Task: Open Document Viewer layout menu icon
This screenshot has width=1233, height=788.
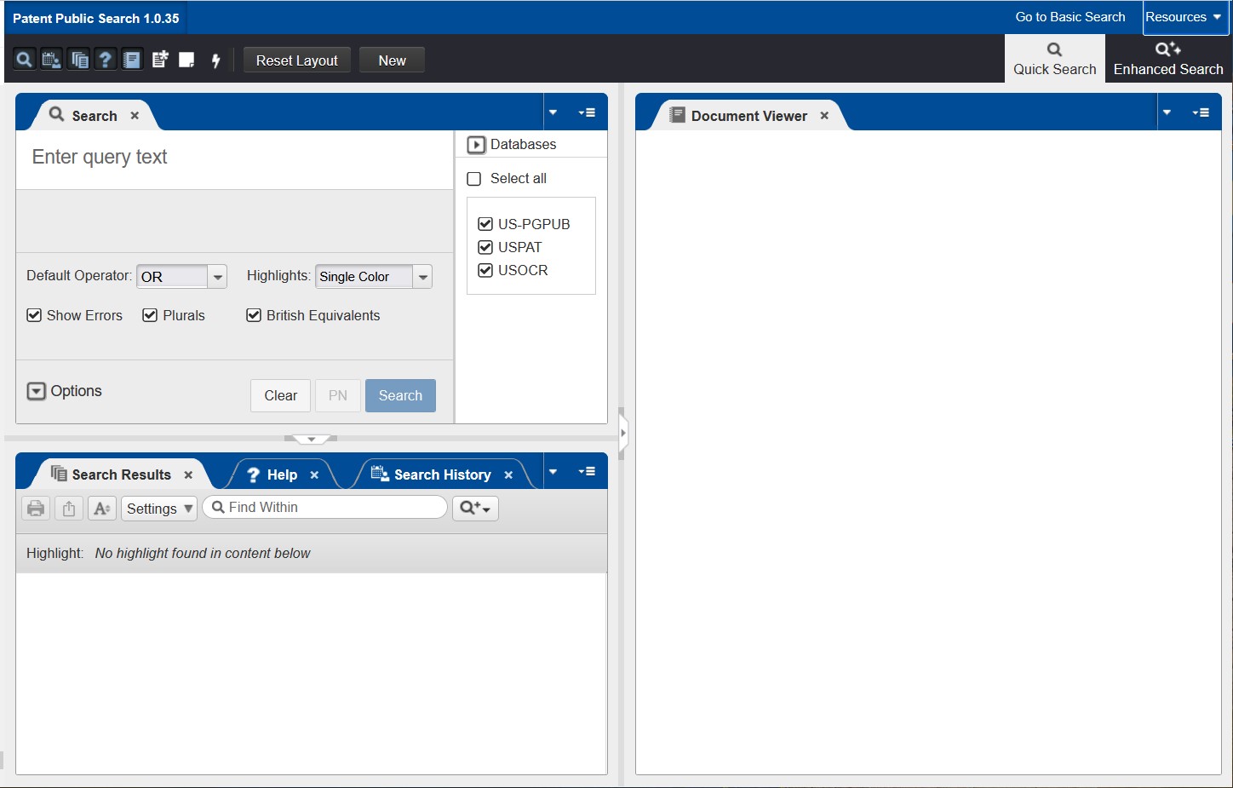Action: pos(1201,112)
